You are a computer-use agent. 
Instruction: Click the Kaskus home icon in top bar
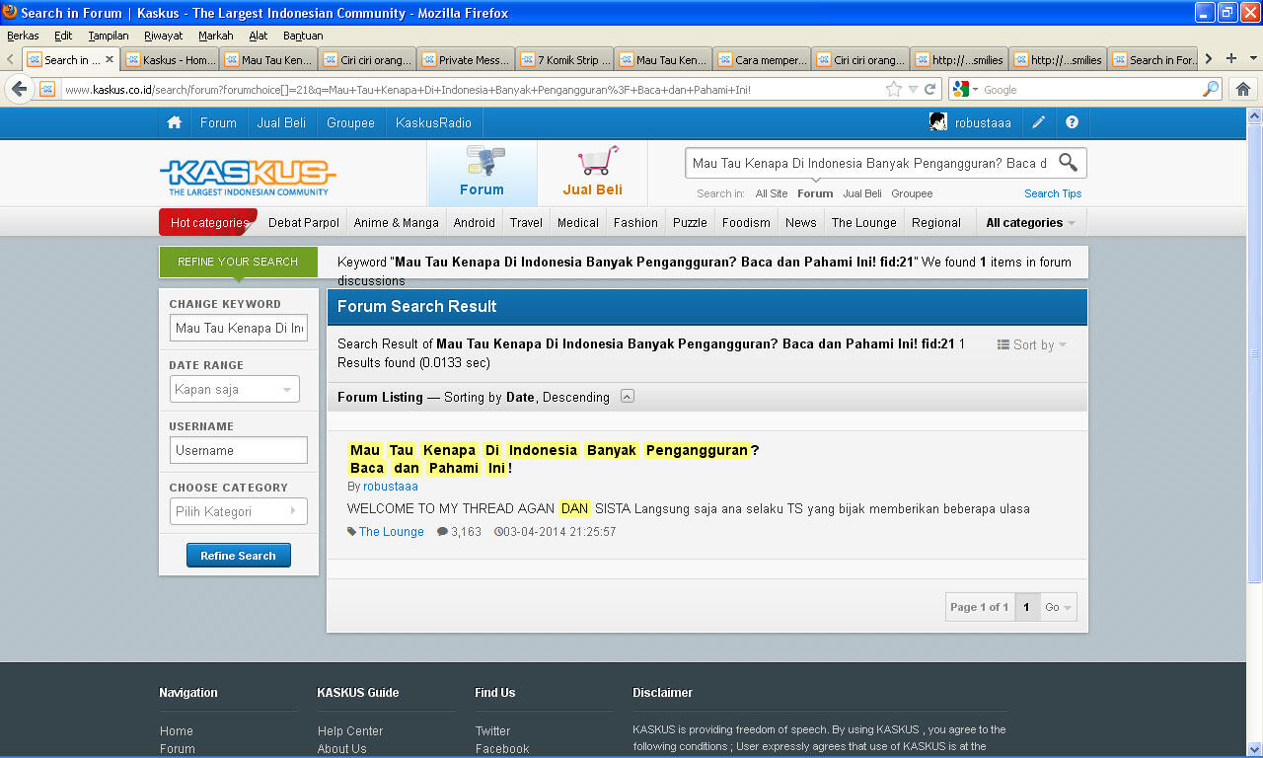175,123
